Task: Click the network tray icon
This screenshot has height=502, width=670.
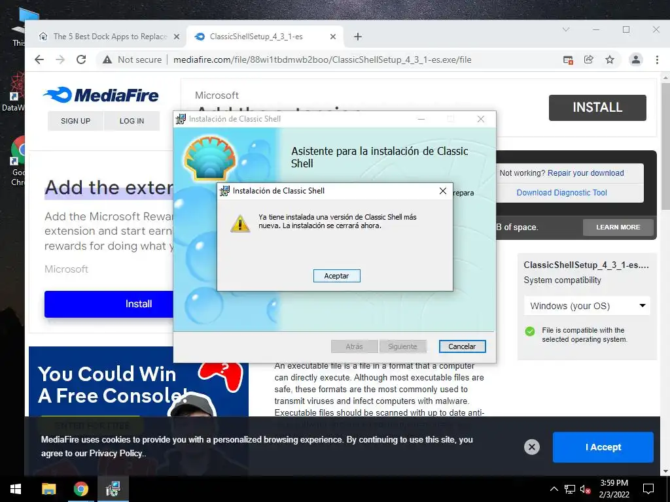Action: pos(570,489)
